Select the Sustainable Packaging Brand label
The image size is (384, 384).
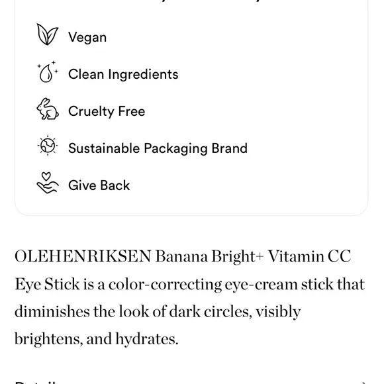click(x=158, y=148)
